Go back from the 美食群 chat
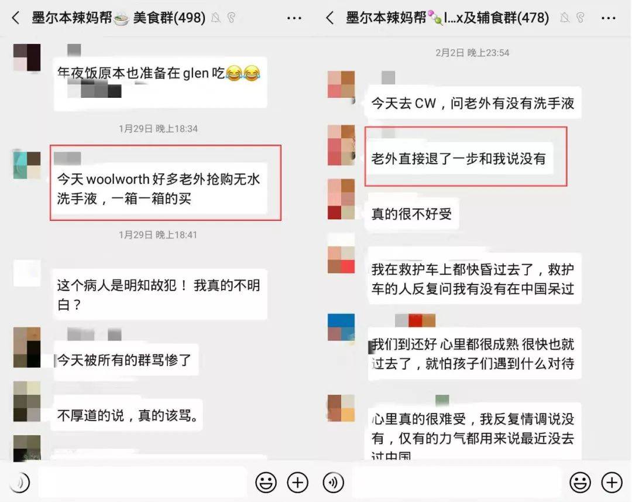 [x=16, y=18]
